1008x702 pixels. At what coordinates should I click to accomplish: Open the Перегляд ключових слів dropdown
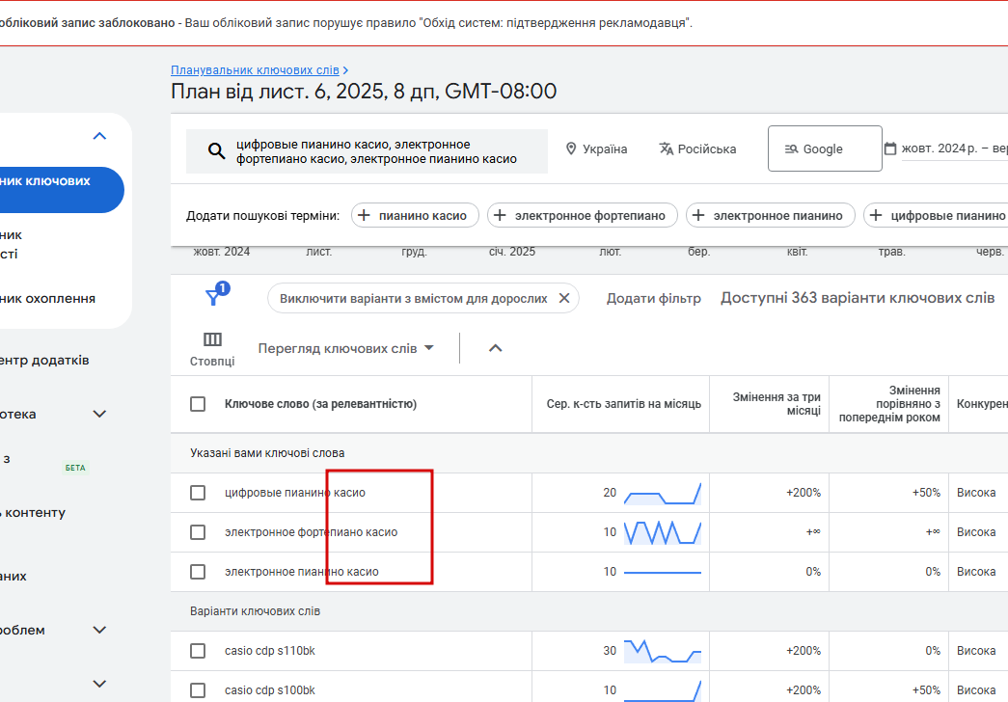[x=346, y=348]
